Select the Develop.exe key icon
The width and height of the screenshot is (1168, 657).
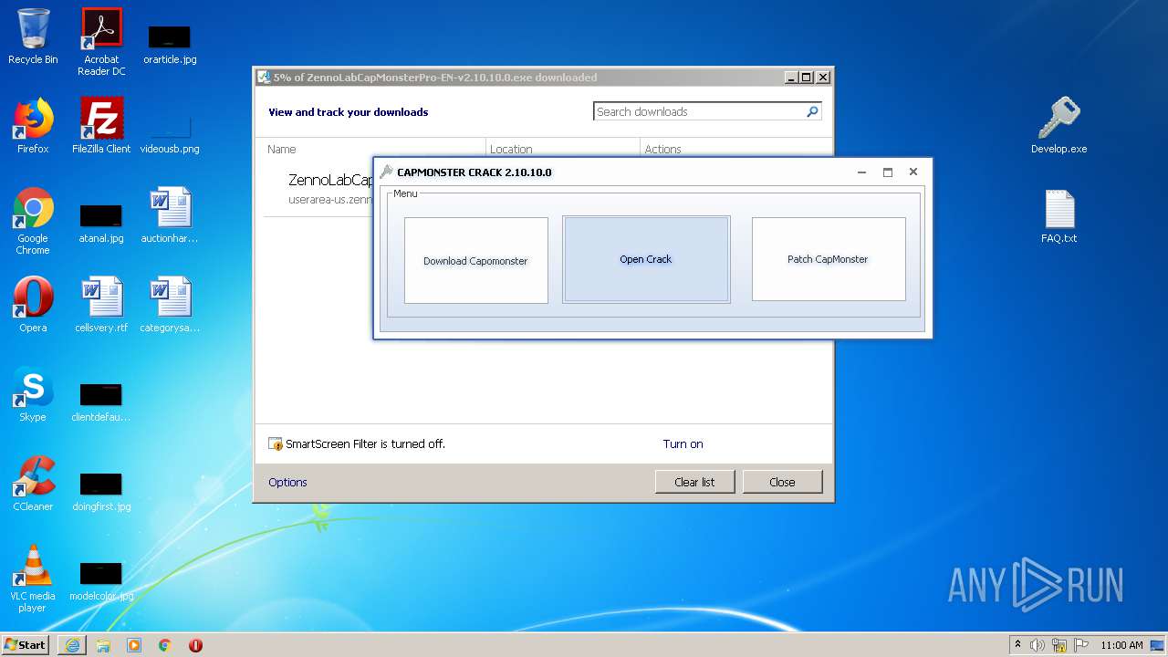pos(1059,126)
